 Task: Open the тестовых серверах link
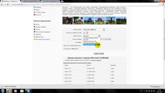tap(96, 60)
